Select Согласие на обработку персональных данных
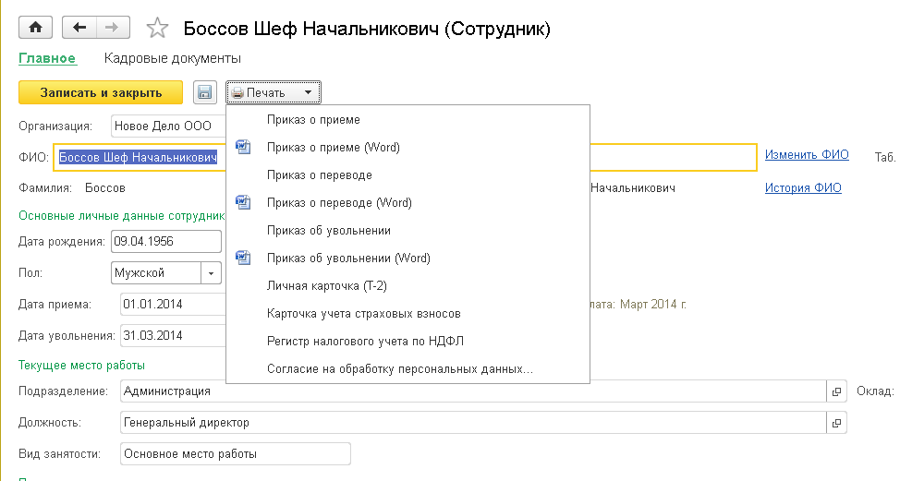The image size is (900, 481). tap(399, 369)
